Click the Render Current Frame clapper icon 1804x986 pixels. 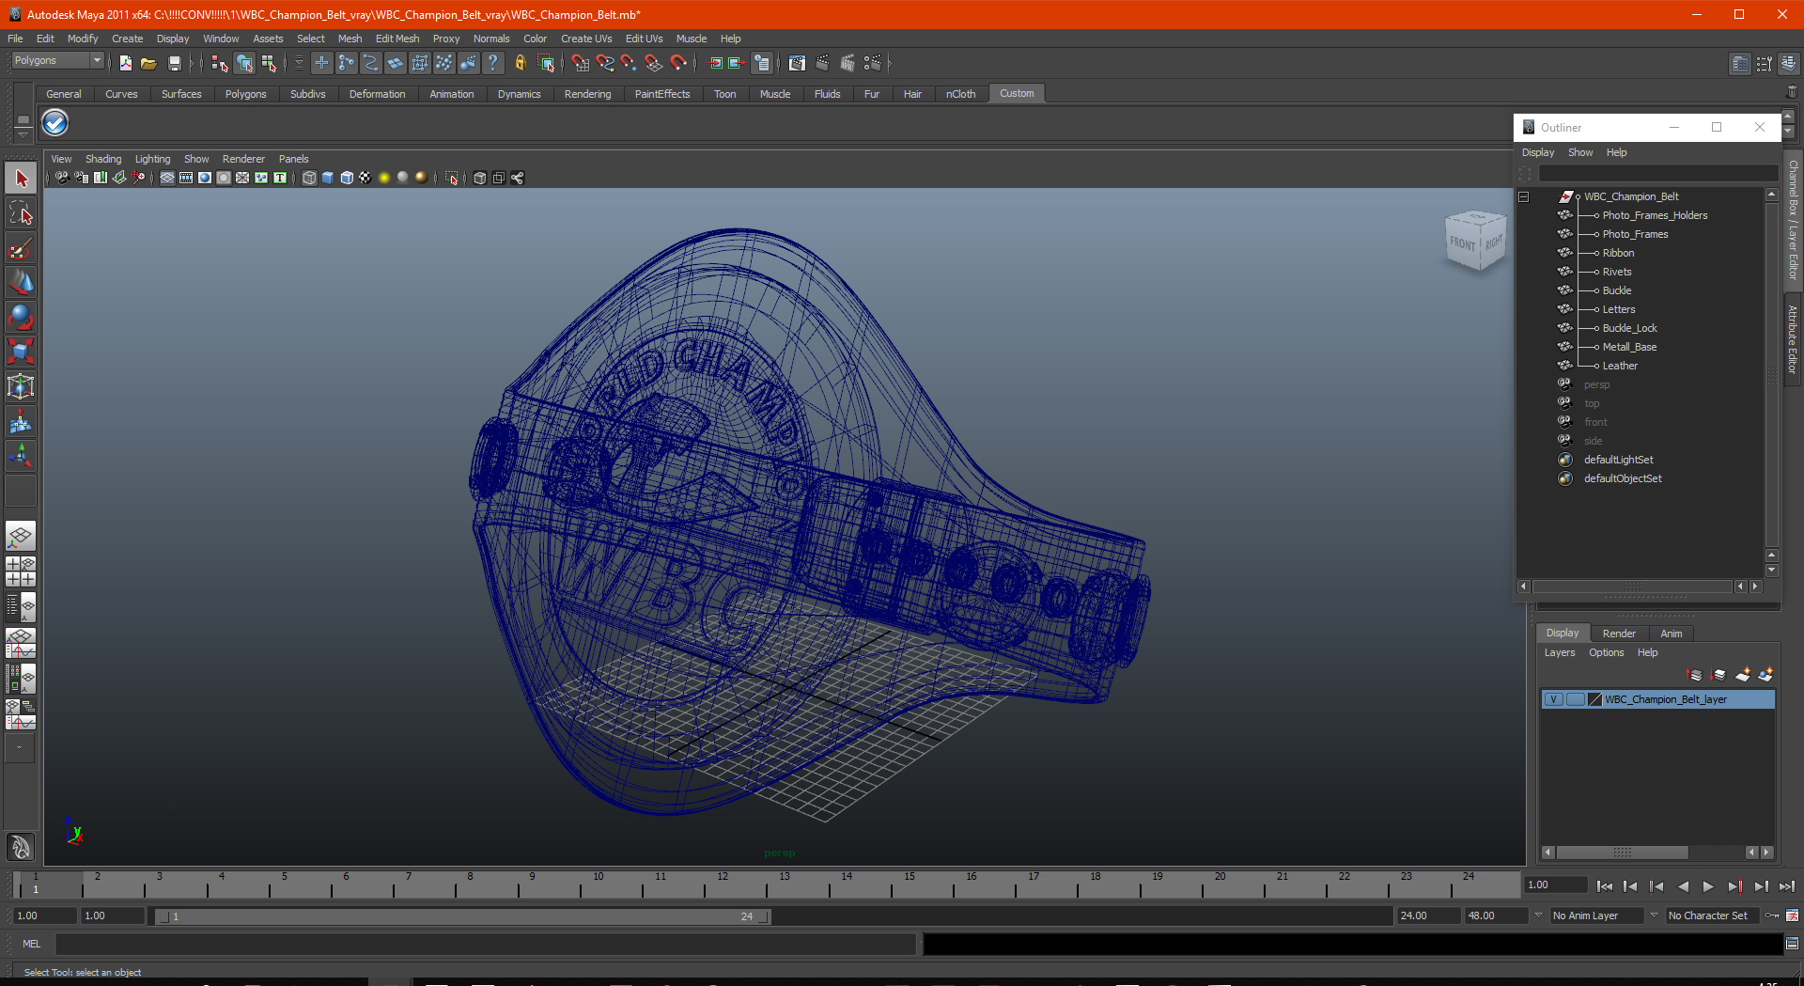click(822, 63)
